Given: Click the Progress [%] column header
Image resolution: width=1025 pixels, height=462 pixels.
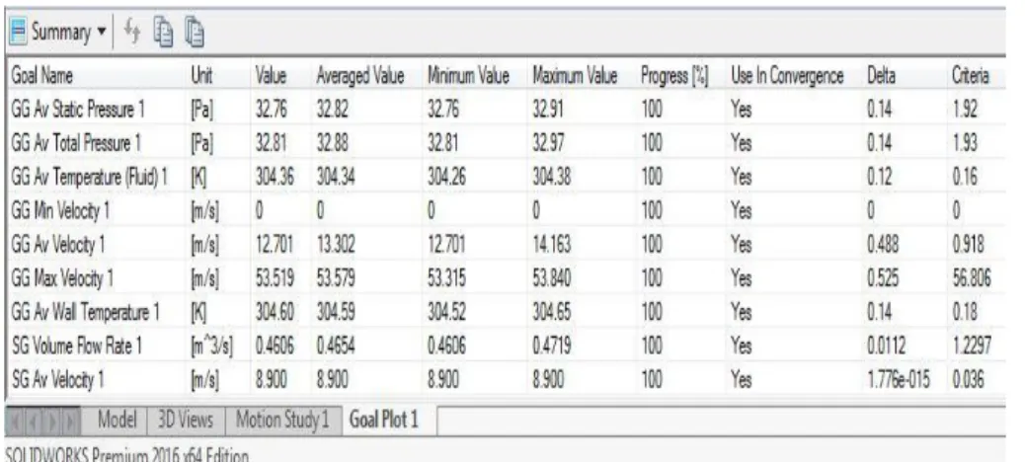Looking at the screenshot, I should click(674, 78).
